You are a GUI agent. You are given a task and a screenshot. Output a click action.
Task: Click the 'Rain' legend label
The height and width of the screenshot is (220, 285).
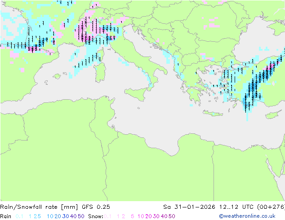tap(6, 216)
